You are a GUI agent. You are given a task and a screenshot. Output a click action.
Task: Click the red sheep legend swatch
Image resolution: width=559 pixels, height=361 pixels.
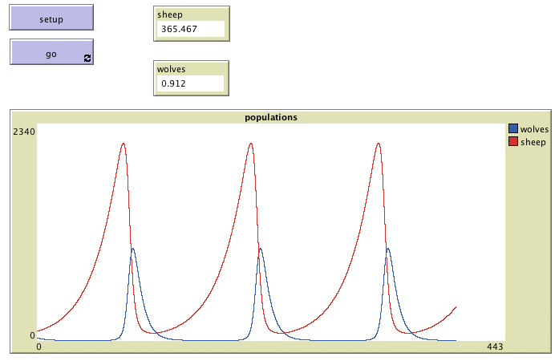click(x=513, y=142)
